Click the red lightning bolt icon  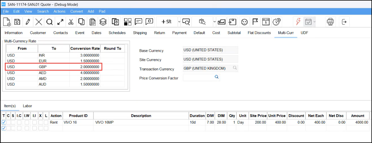(x=298, y=22)
